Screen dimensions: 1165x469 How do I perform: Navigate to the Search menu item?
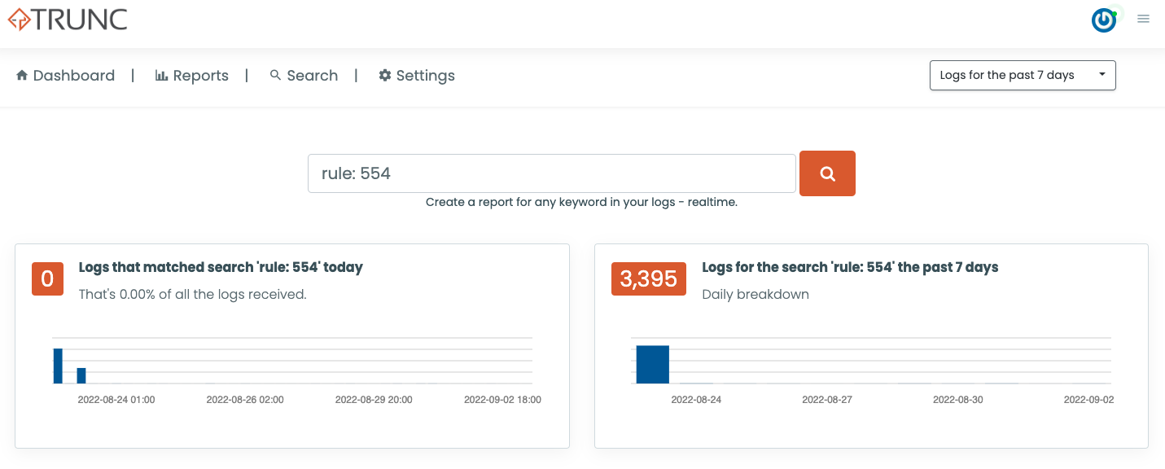pyautogui.click(x=312, y=75)
